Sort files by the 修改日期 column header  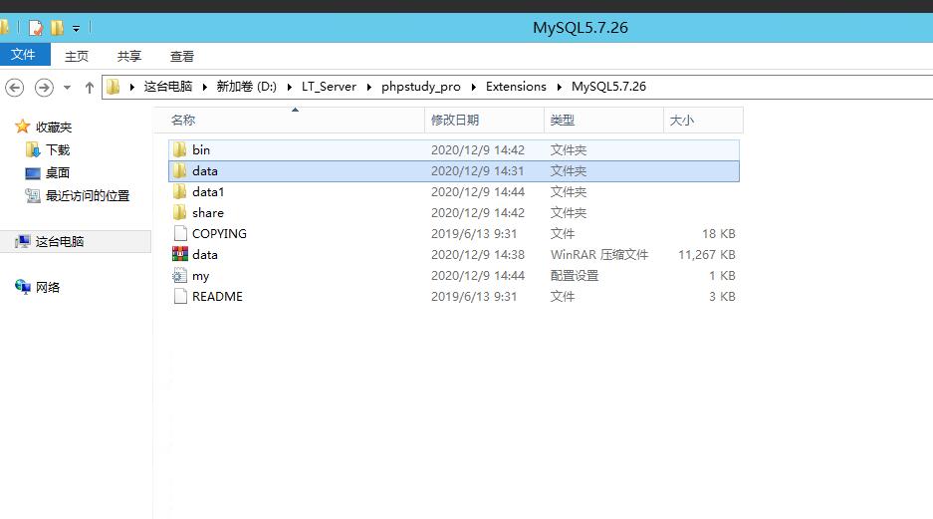(455, 121)
